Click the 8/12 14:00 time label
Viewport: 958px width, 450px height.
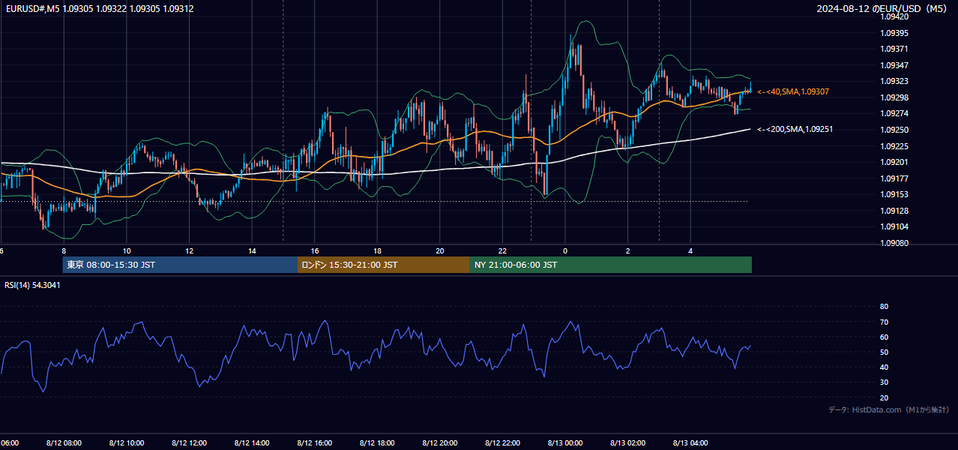[252, 442]
